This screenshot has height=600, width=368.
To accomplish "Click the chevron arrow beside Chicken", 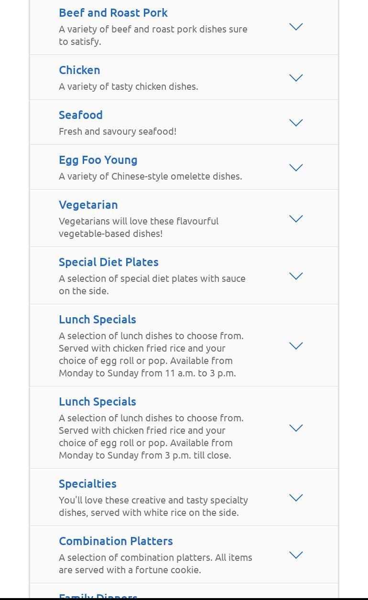I will tap(296, 78).
